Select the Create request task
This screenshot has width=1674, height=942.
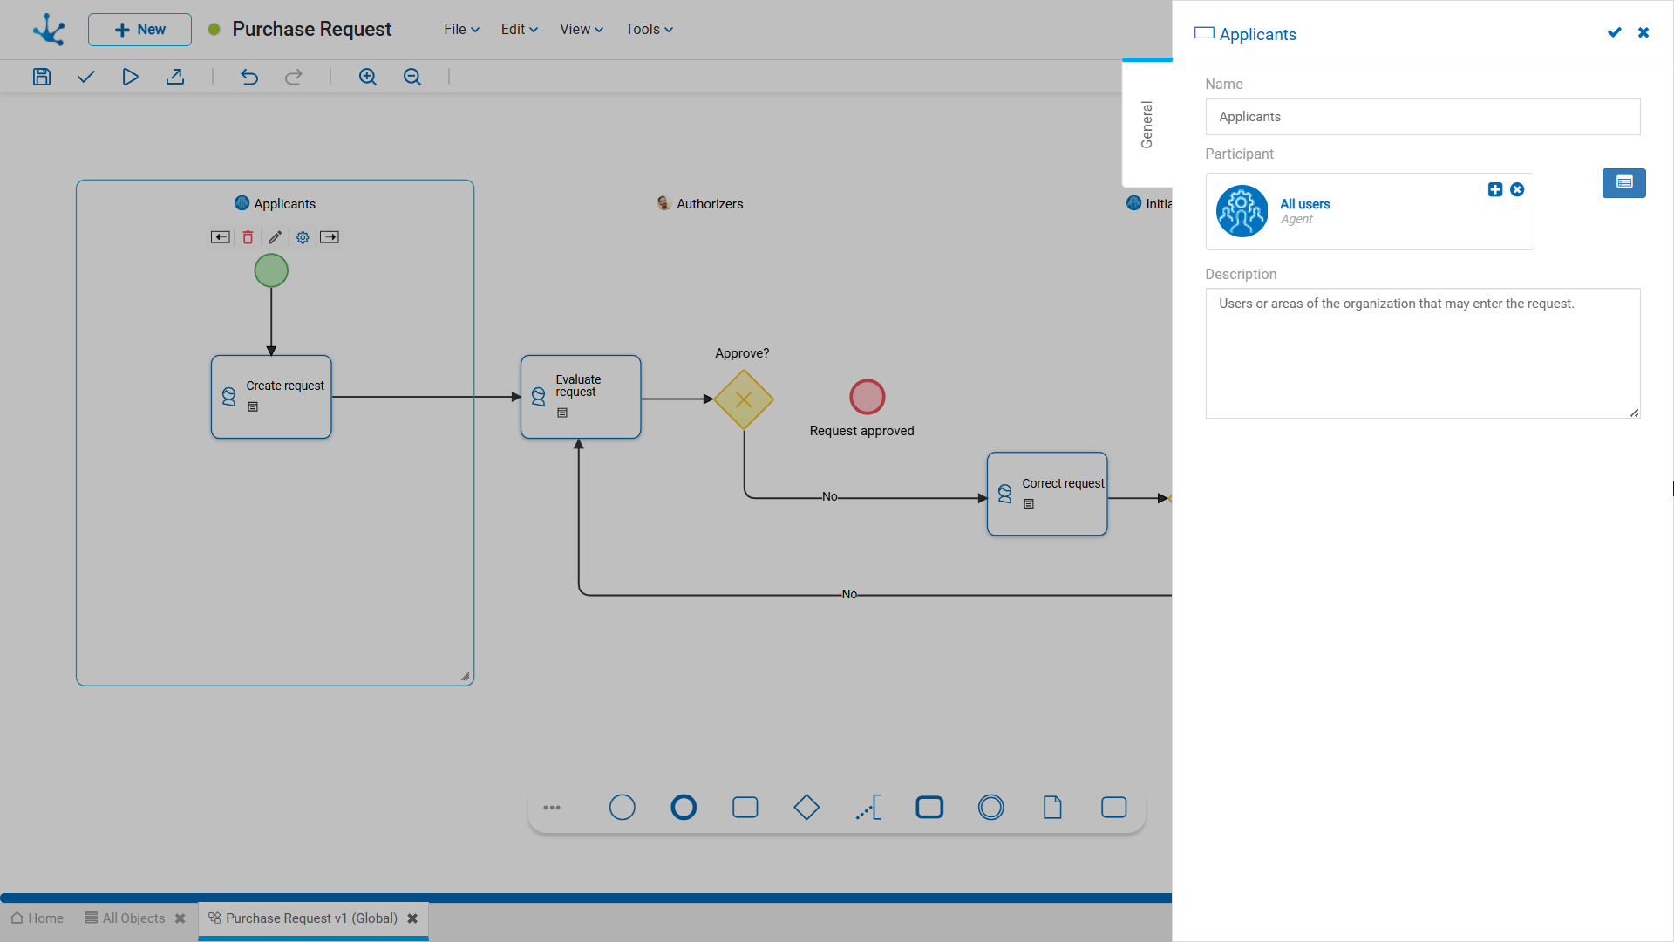(x=271, y=397)
